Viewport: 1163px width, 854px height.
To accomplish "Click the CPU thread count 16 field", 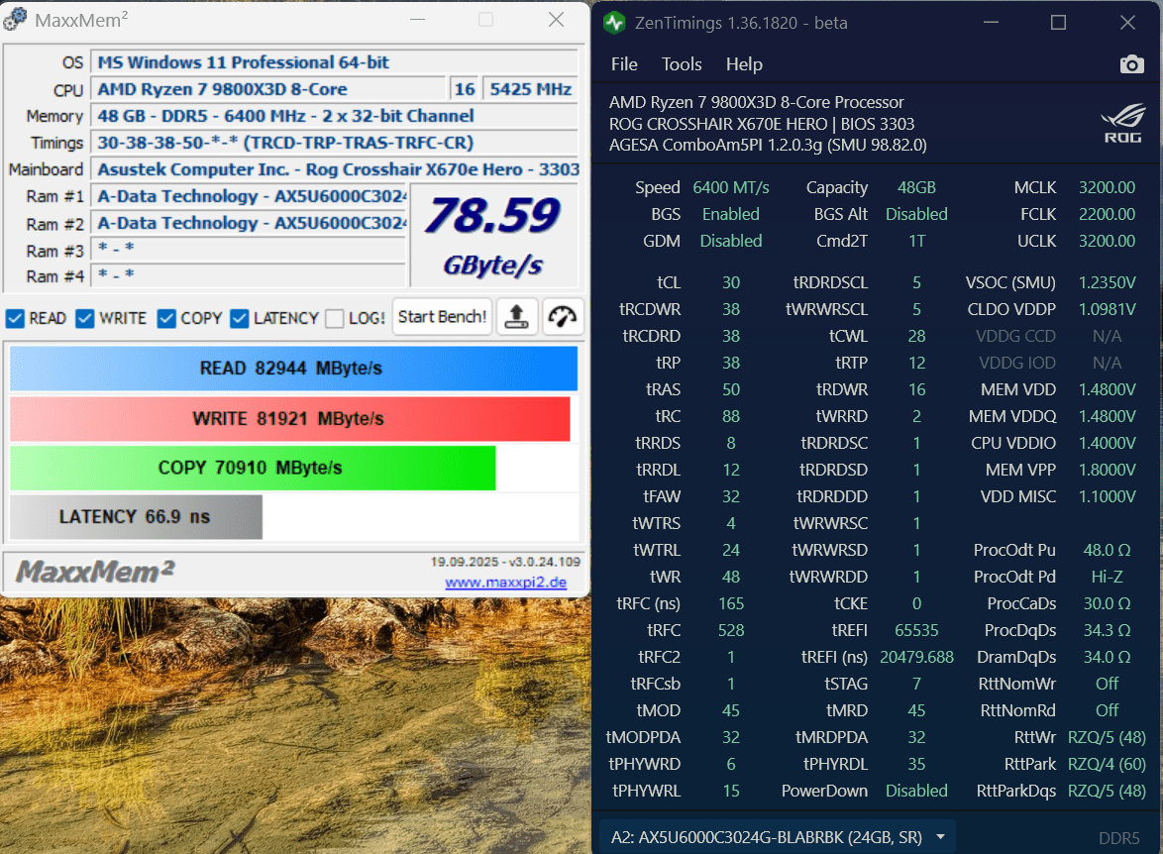I will tap(465, 89).
